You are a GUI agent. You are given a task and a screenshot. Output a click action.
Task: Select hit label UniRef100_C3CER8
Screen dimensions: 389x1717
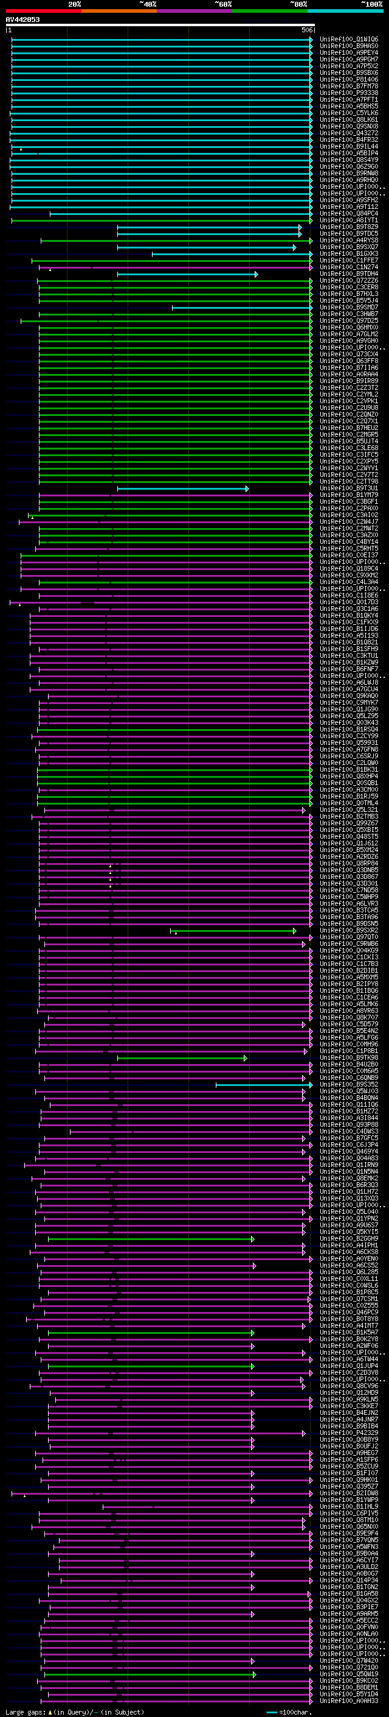point(348,287)
